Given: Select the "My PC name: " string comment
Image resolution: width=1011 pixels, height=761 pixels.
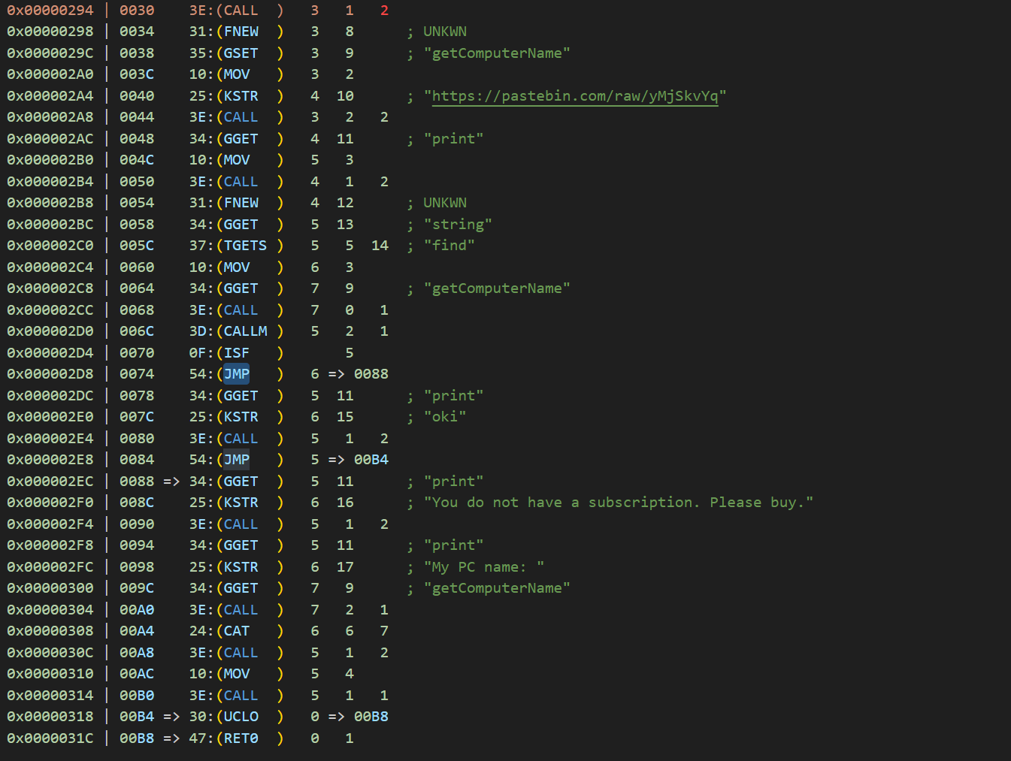Looking at the screenshot, I should [x=483, y=567].
